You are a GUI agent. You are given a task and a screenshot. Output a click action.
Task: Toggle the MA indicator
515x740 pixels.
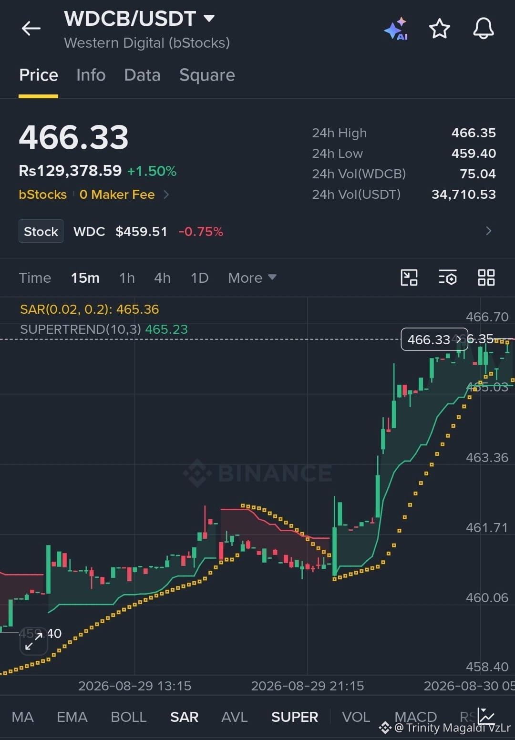tap(22, 717)
